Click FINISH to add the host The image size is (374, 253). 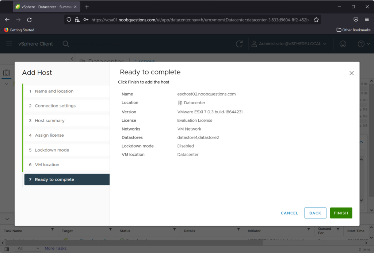[341, 213]
